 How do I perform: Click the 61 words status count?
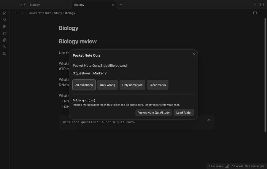(237, 166)
